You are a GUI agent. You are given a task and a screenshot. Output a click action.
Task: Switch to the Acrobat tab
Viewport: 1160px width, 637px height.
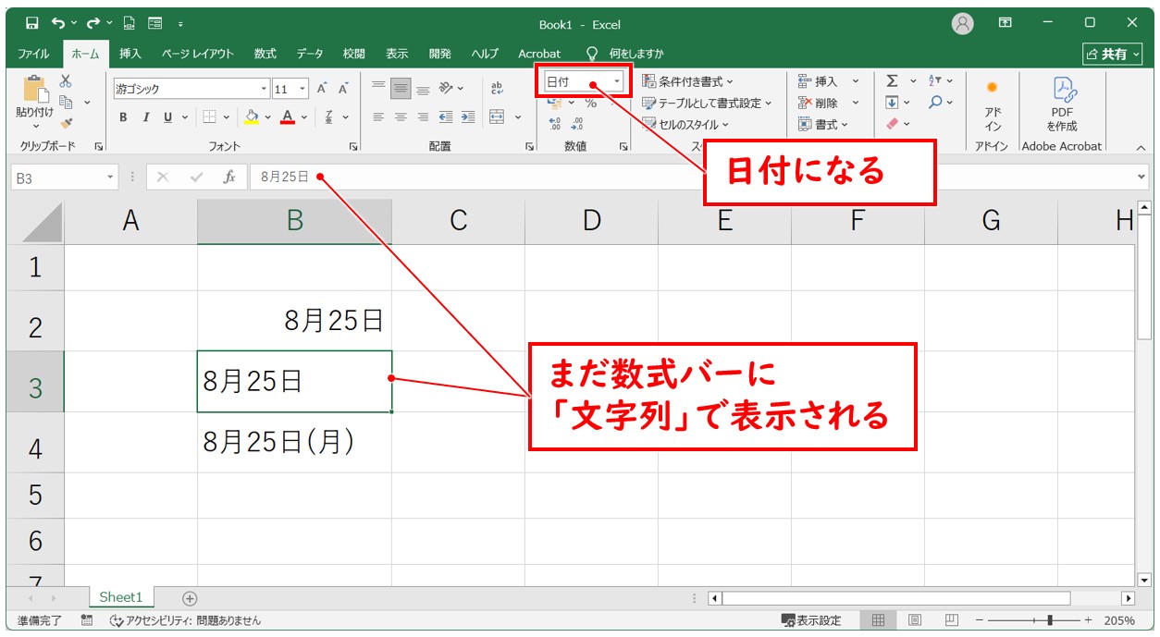(x=539, y=54)
